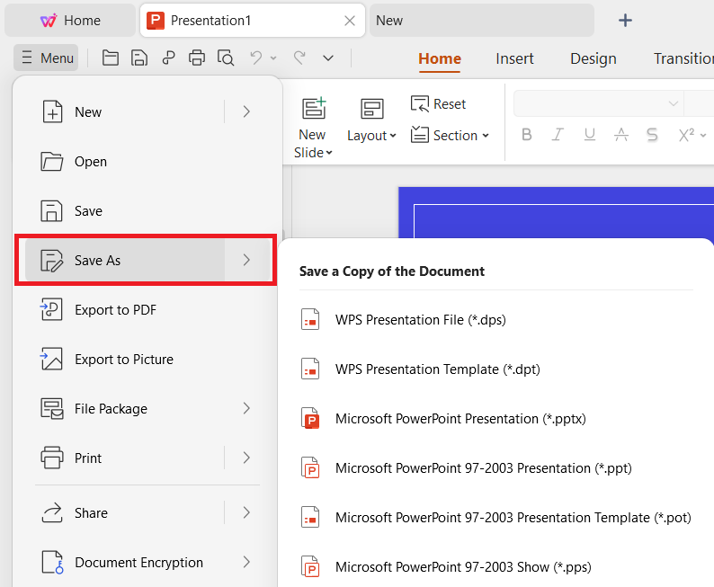Select New in the file menu

[x=125, y=112]
